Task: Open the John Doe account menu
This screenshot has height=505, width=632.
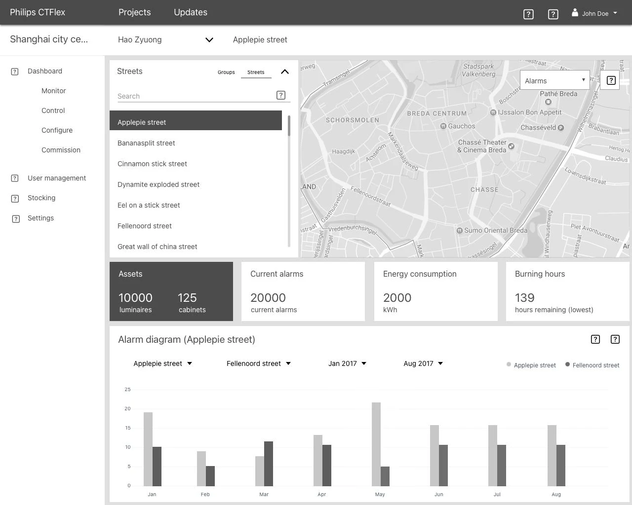Action: click(594, 13)
